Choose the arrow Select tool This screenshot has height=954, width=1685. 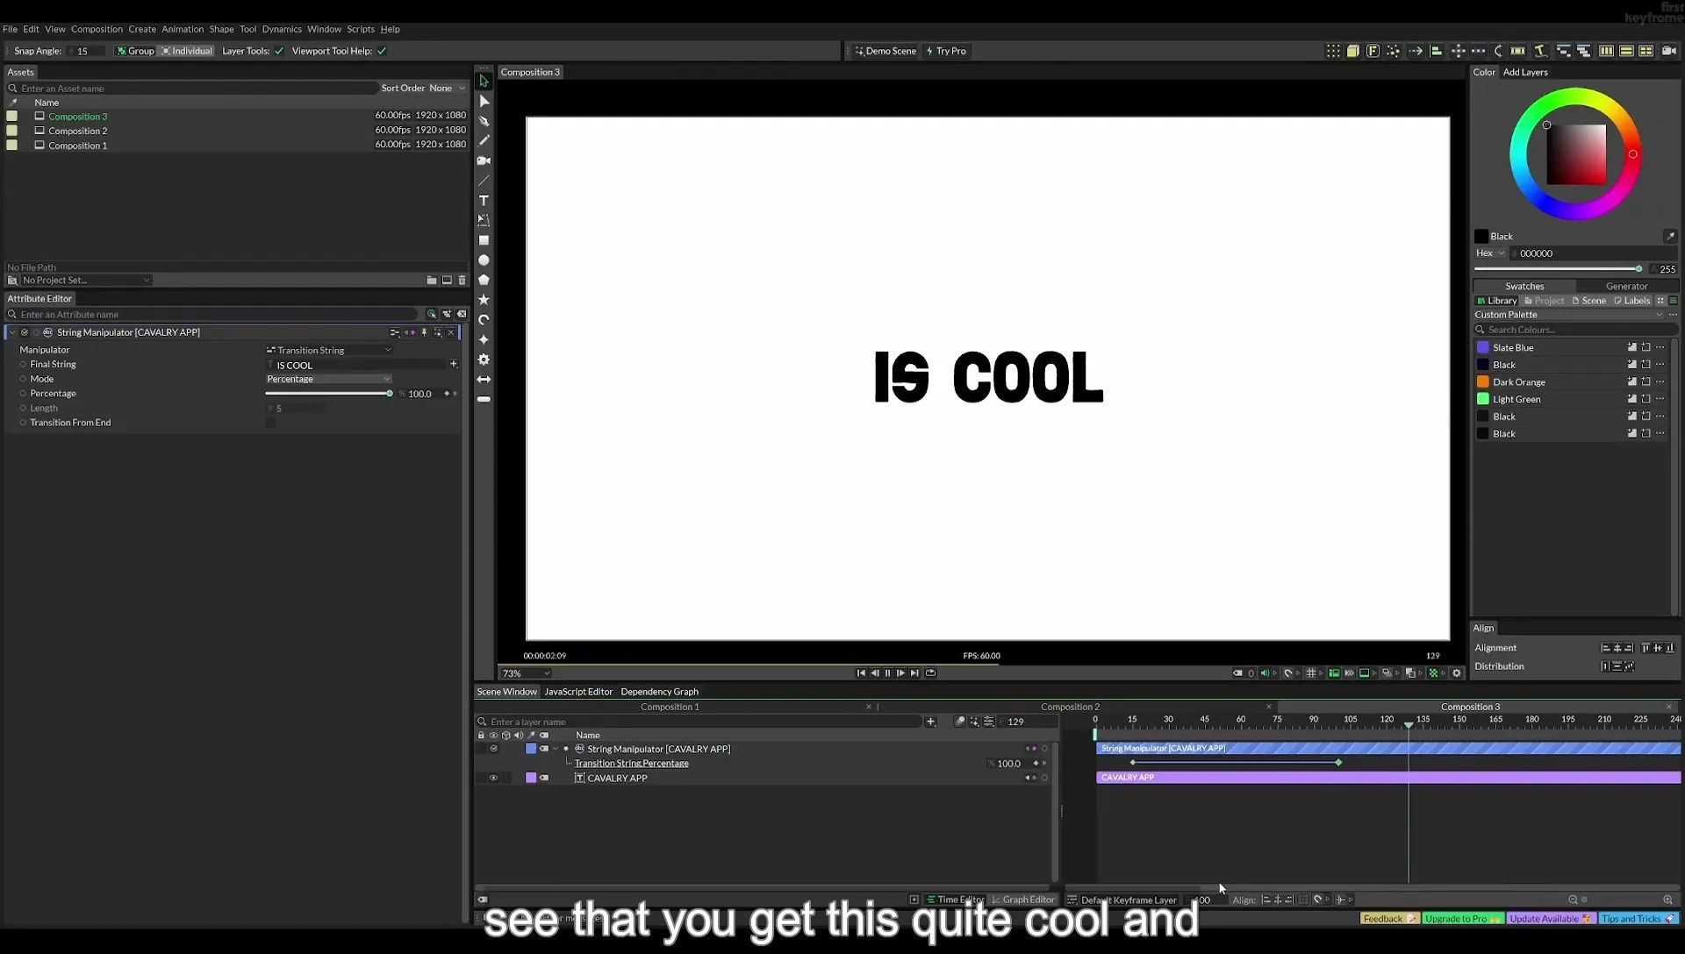pyautogui.click(x=484, y=81)
